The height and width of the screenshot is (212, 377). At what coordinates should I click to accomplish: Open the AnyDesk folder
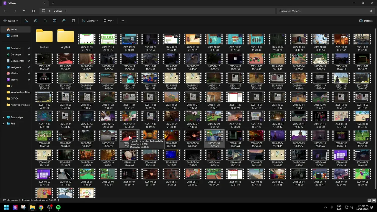tap(65, 39)
